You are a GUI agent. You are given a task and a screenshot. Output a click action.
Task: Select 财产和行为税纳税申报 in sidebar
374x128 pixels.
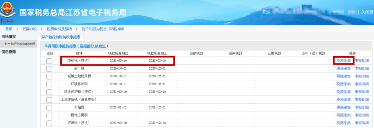pos(20,44)
